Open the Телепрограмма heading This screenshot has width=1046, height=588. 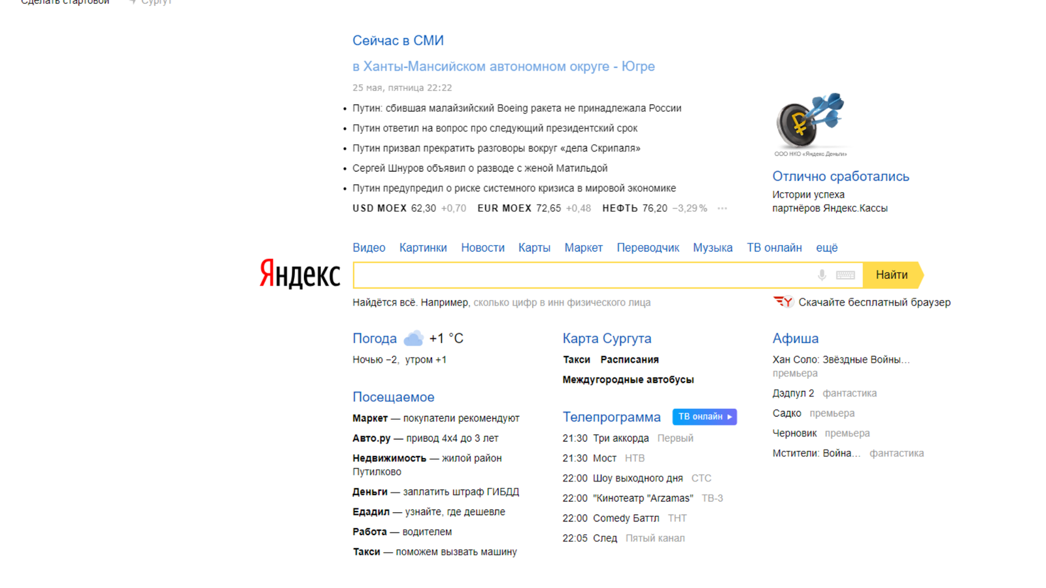[x=611, y=417]
